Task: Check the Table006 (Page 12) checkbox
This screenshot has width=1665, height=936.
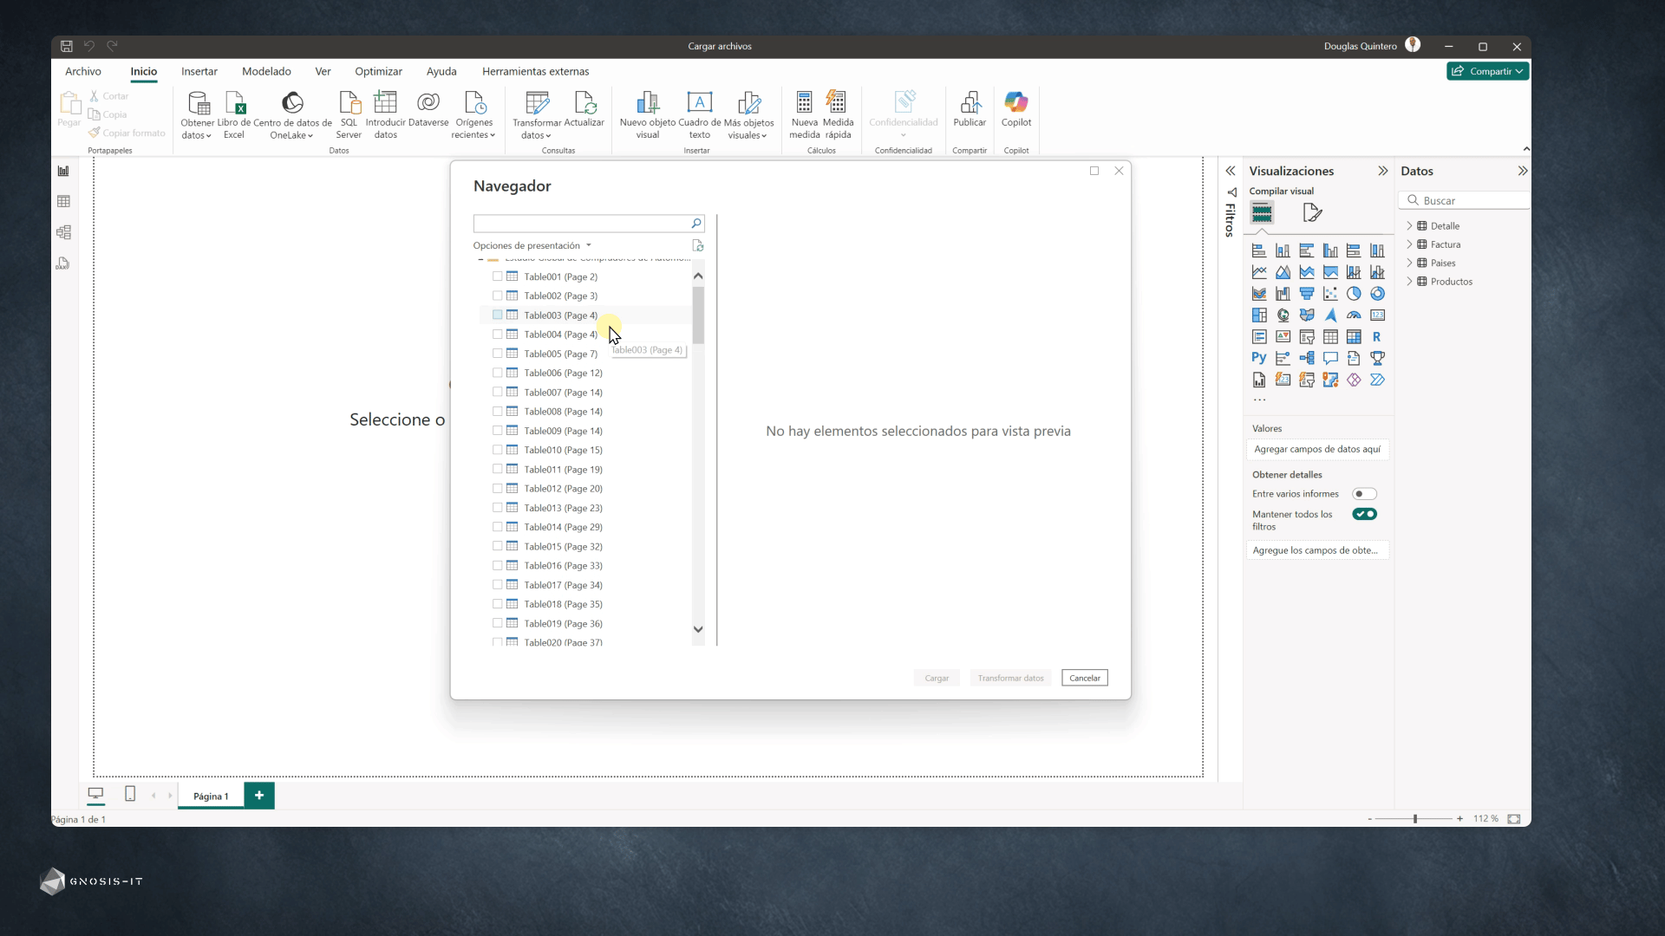Action: pyautogui.click(x=498, y=373)
